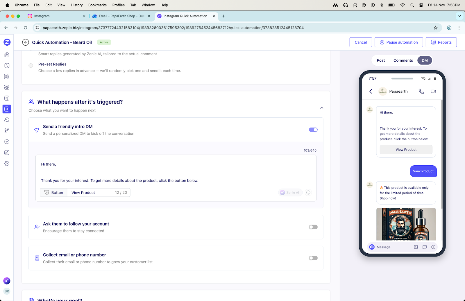This screenshot has height=301, width=465.
Task: Click the 103/640 character counter
Action: click(310, 150)
